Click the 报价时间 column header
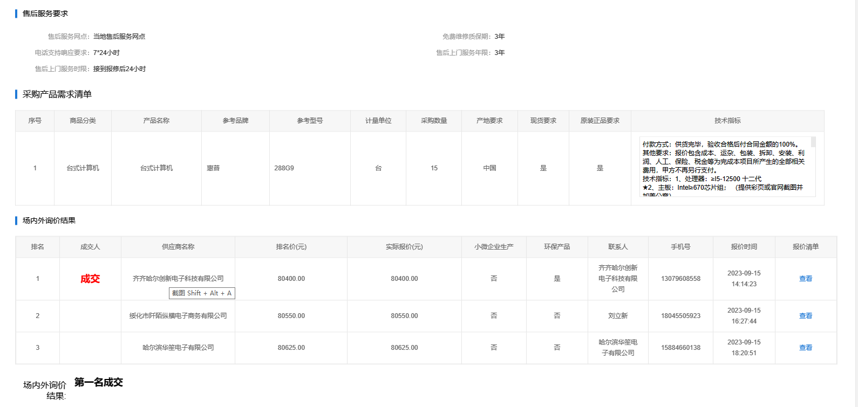 coord(744,247)
